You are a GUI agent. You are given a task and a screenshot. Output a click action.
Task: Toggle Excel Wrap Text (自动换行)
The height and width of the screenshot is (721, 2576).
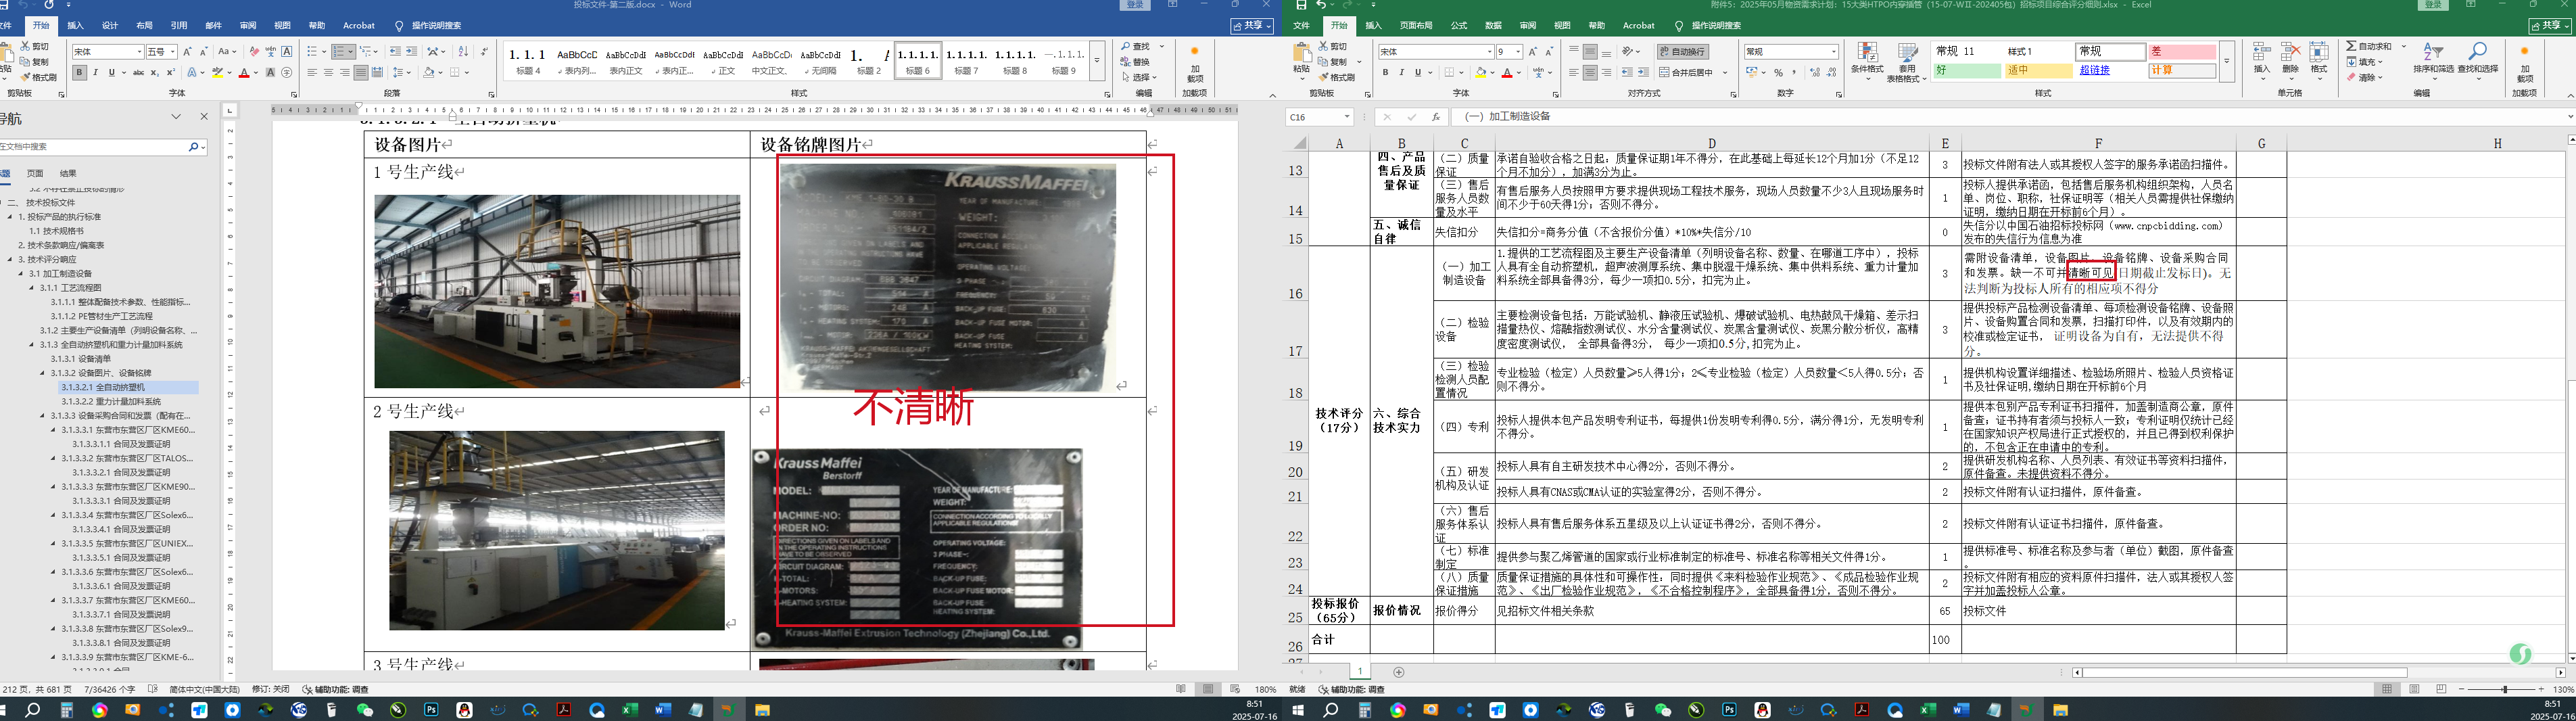click(1683, 51)
